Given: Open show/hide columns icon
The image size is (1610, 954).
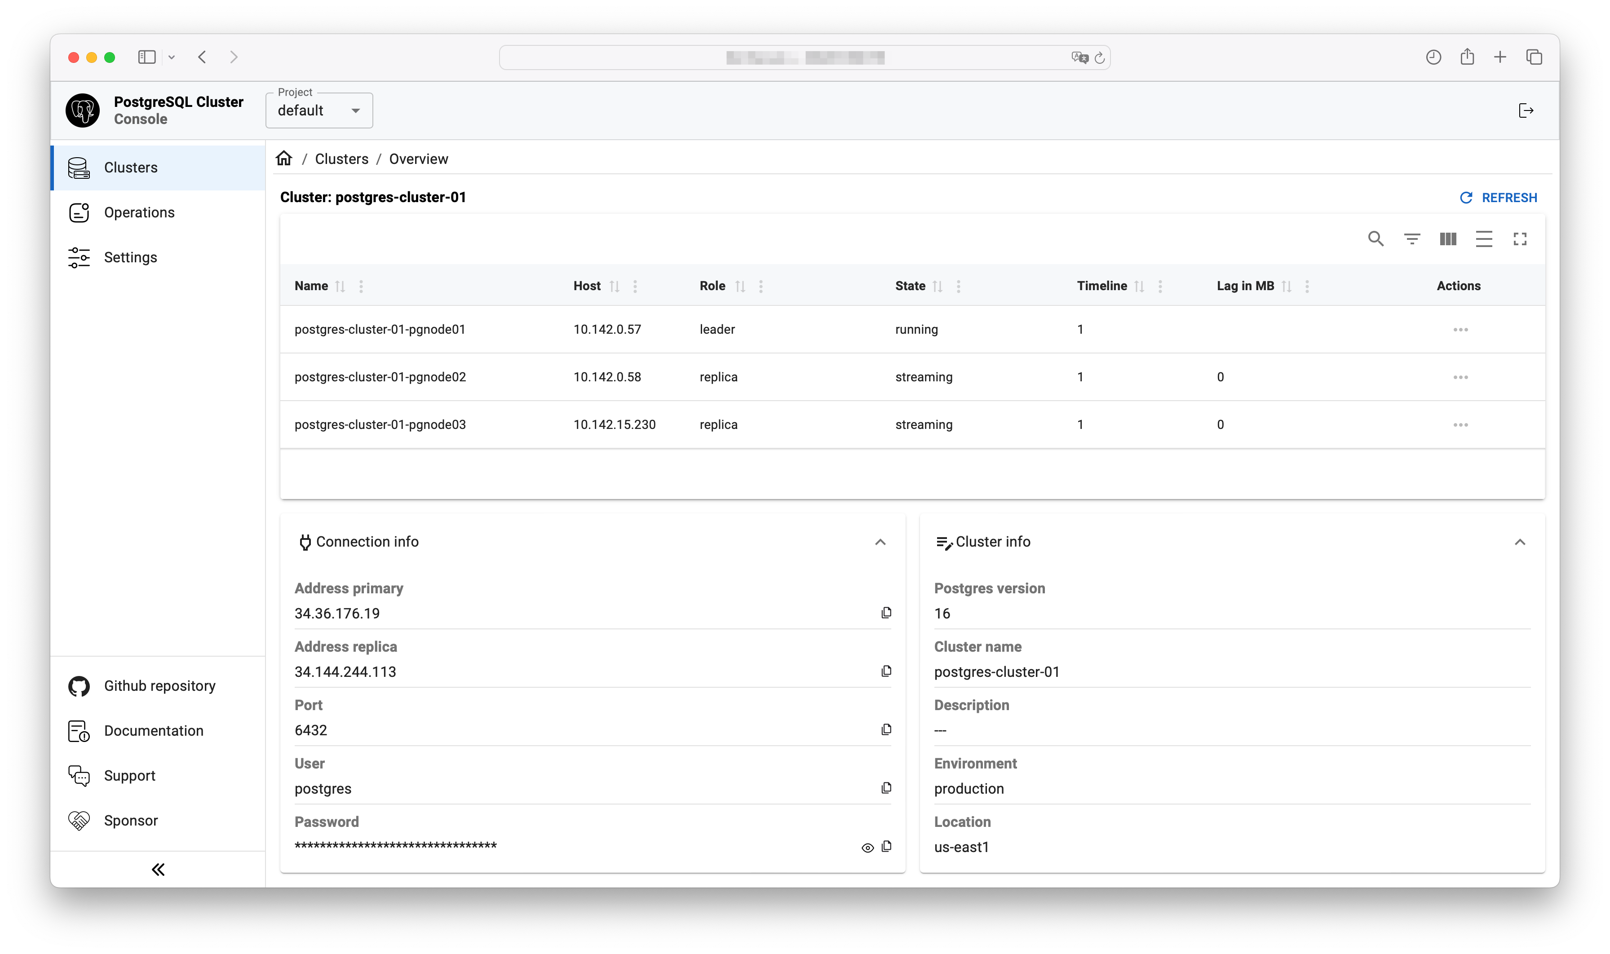Looking at the screenshot, I should (x=1447, y=239).
